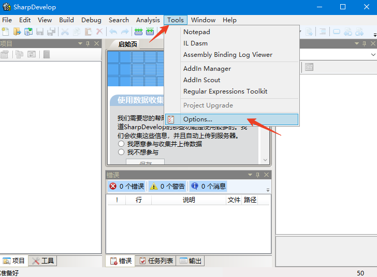Image resolution: width=377 pixels, height=277 pixels.
Task: Choose IL Dasm from Tools menu
Action: (x=232, y=43)
